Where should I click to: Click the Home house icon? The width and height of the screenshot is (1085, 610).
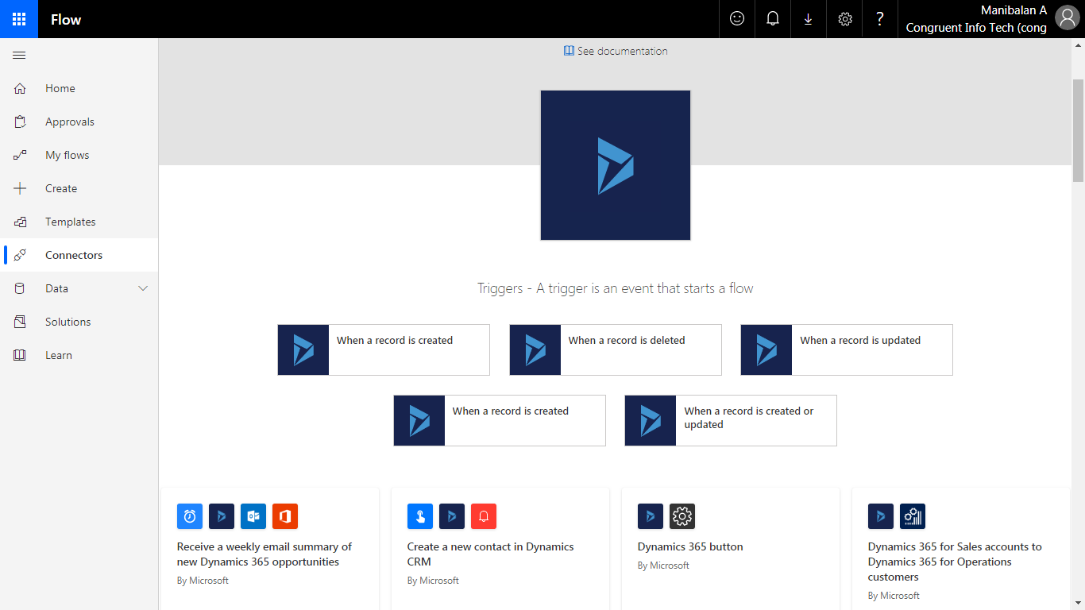20,88
